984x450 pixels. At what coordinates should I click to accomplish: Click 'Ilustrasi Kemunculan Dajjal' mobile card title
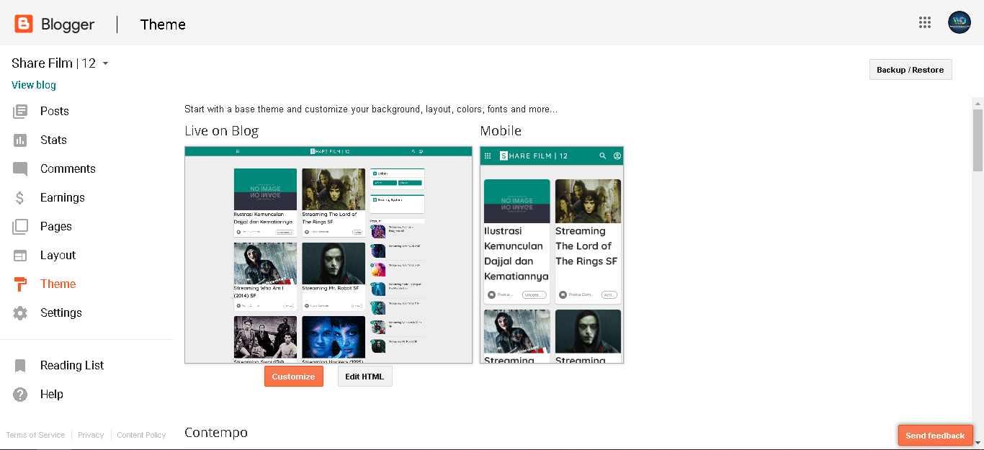[516, 253]
